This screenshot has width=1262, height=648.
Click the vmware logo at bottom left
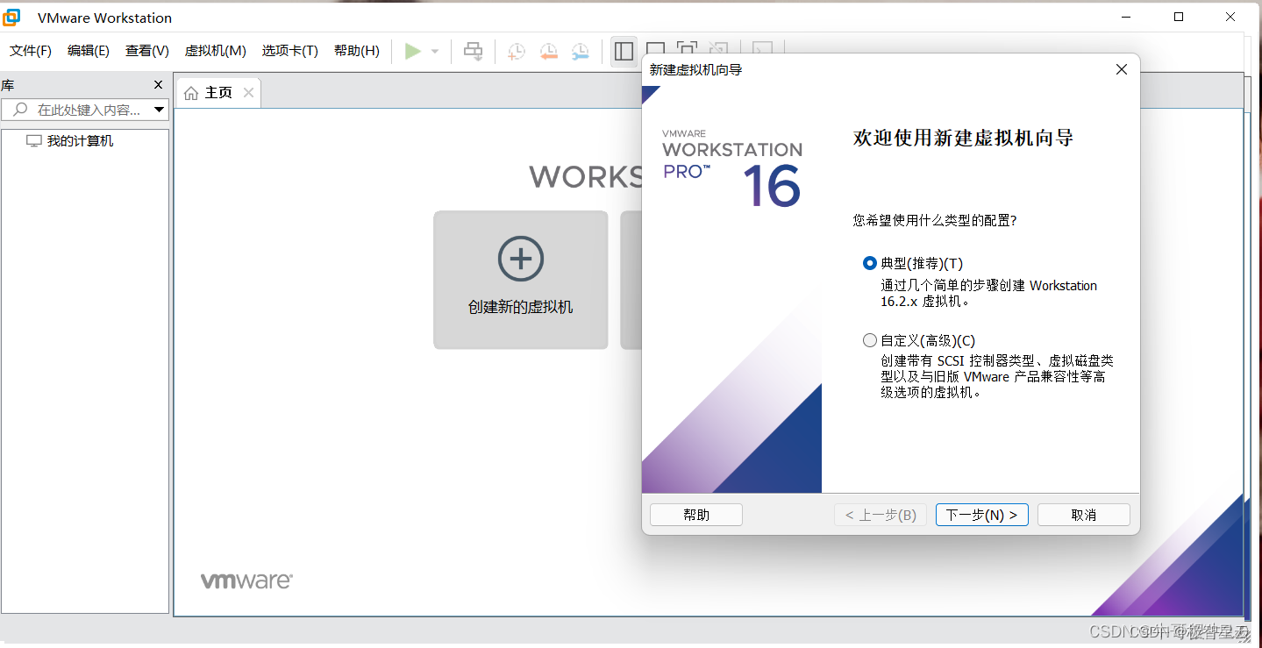[246, 580]
